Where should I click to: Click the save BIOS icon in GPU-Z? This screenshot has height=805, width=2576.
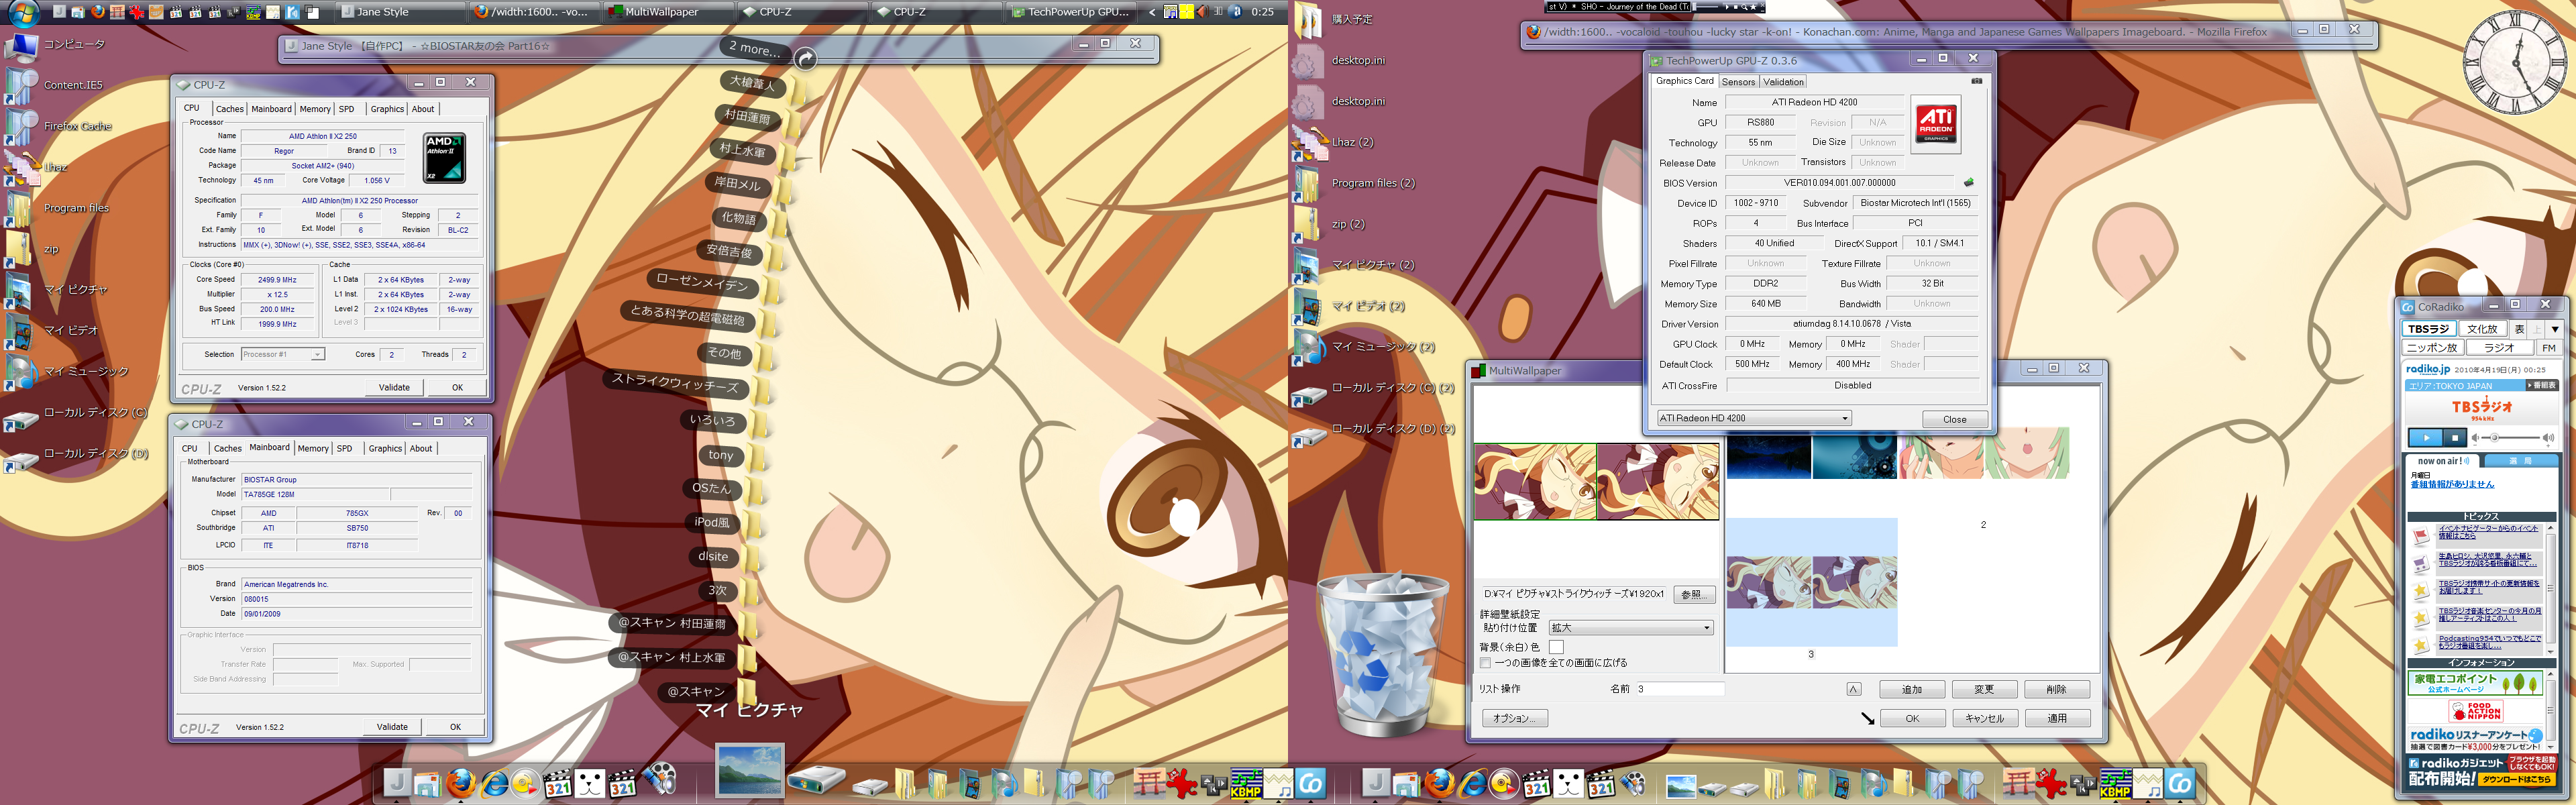point(1968,183)
